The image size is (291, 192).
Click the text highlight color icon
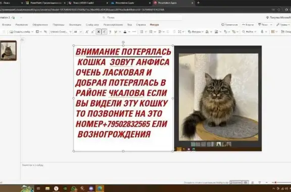116,32
